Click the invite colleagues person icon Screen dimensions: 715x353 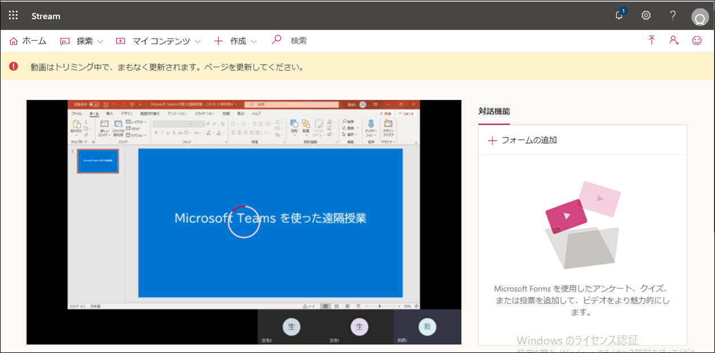tap(674, 40)
